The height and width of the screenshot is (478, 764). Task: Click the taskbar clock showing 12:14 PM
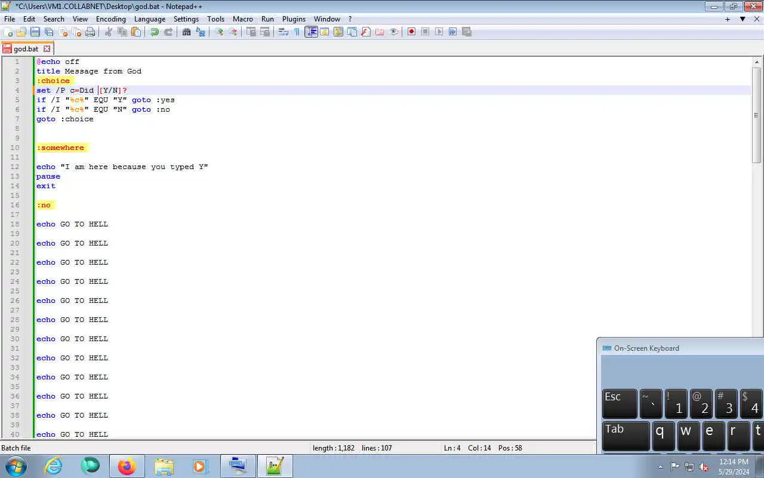tap(734, 466)
